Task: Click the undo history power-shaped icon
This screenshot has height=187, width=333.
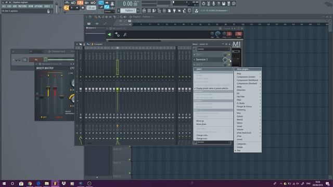Action: (x=203, y=4)
